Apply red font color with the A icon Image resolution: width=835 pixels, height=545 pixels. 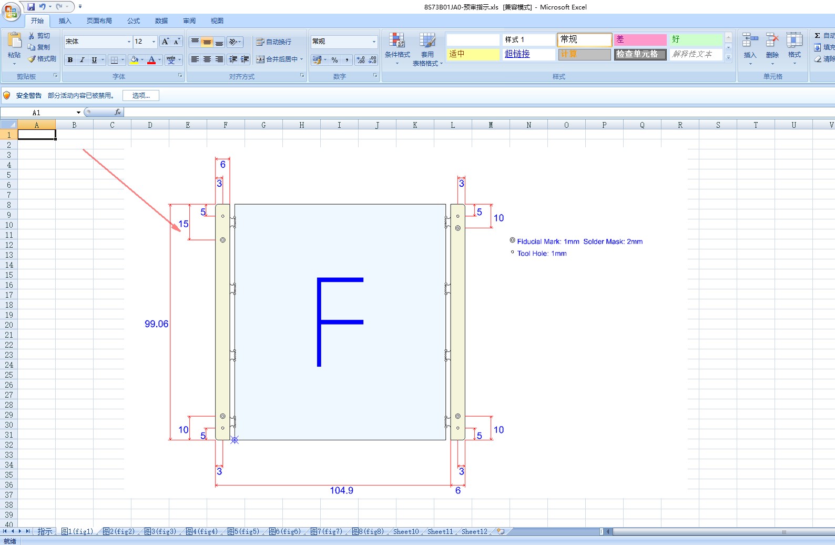click(x=151, y=60)
